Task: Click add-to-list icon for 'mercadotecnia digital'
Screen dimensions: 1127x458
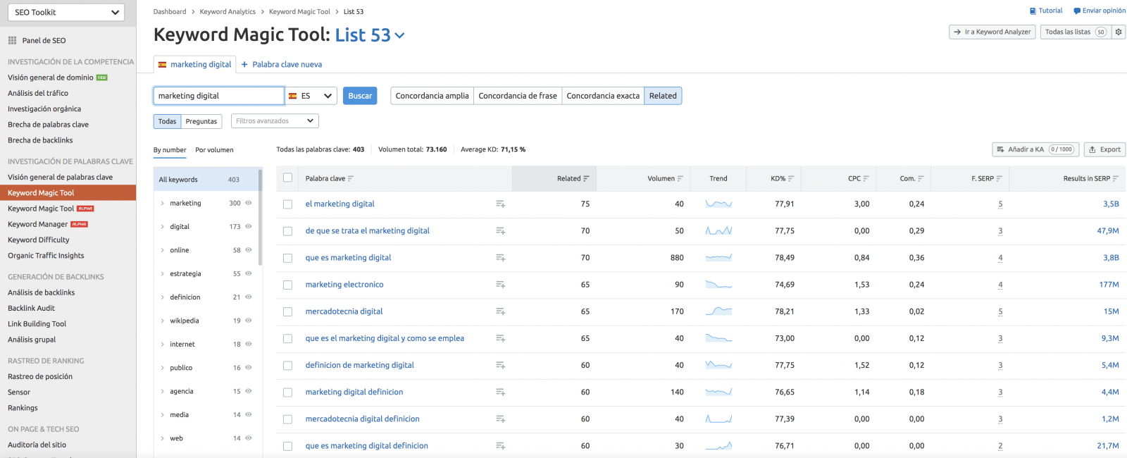Action: [x=500, y=311]
